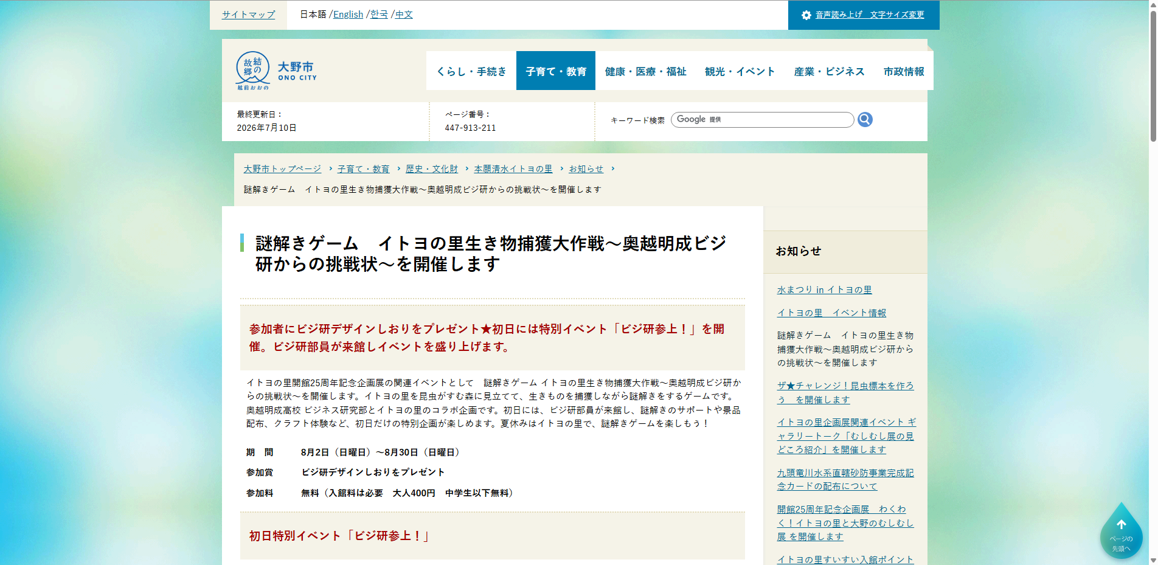Open sidebar link ギャラリートーク むしむし展
The width and height of the screenshot is (1158, 565).
[x=846, y=436]
